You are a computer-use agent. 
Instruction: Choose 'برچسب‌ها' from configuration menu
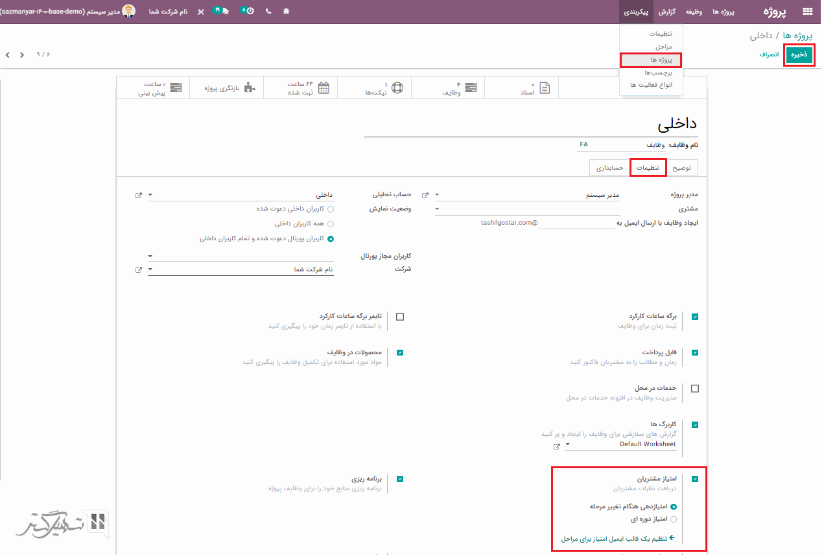[x=659, y=73]
